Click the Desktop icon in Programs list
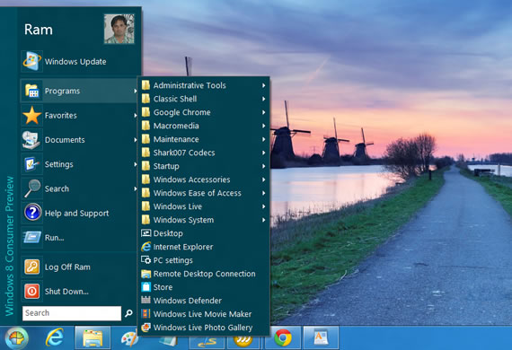Viewport: 512px width, 350px height. (x=146, y=233)
